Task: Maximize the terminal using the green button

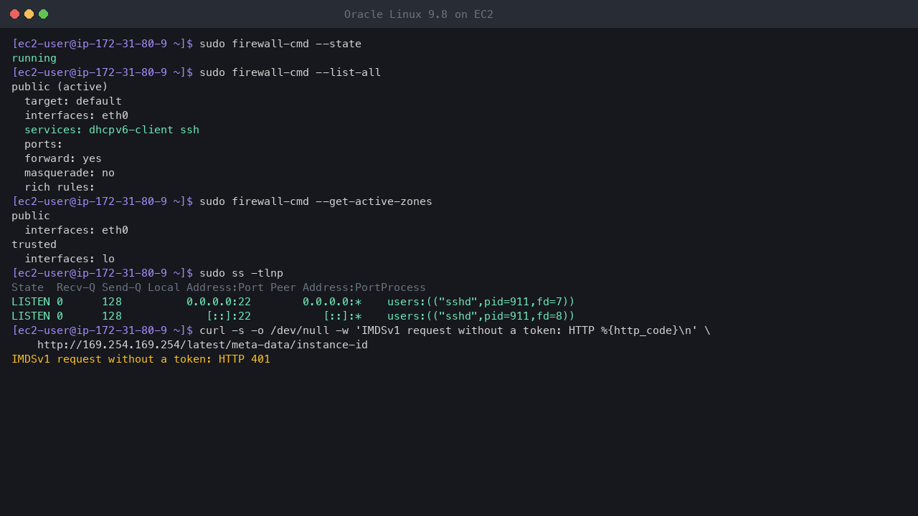Action: click(43, 14)
